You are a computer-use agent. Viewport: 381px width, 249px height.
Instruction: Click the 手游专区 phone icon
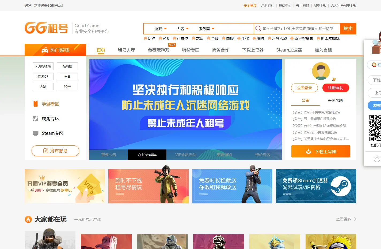point(36,104)
